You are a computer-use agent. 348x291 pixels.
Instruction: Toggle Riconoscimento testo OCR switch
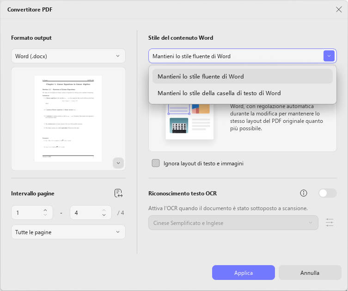[328, 193]
